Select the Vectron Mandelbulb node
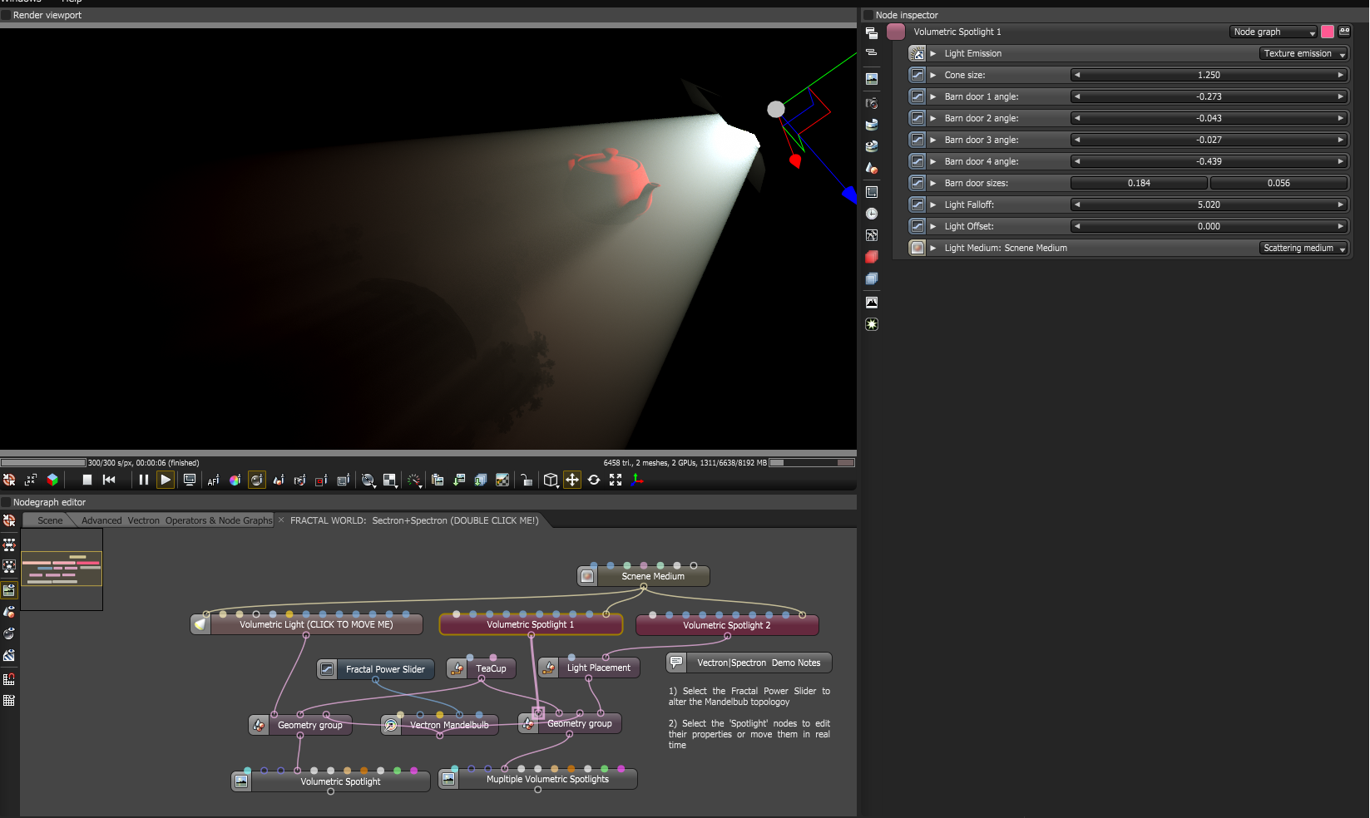 (x=440, y=725)
